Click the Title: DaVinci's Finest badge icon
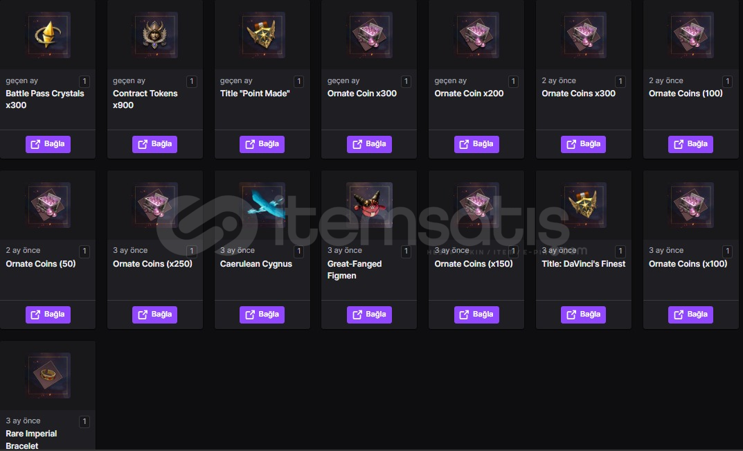This screenshot has width=743, height=451. click(583, 205)
